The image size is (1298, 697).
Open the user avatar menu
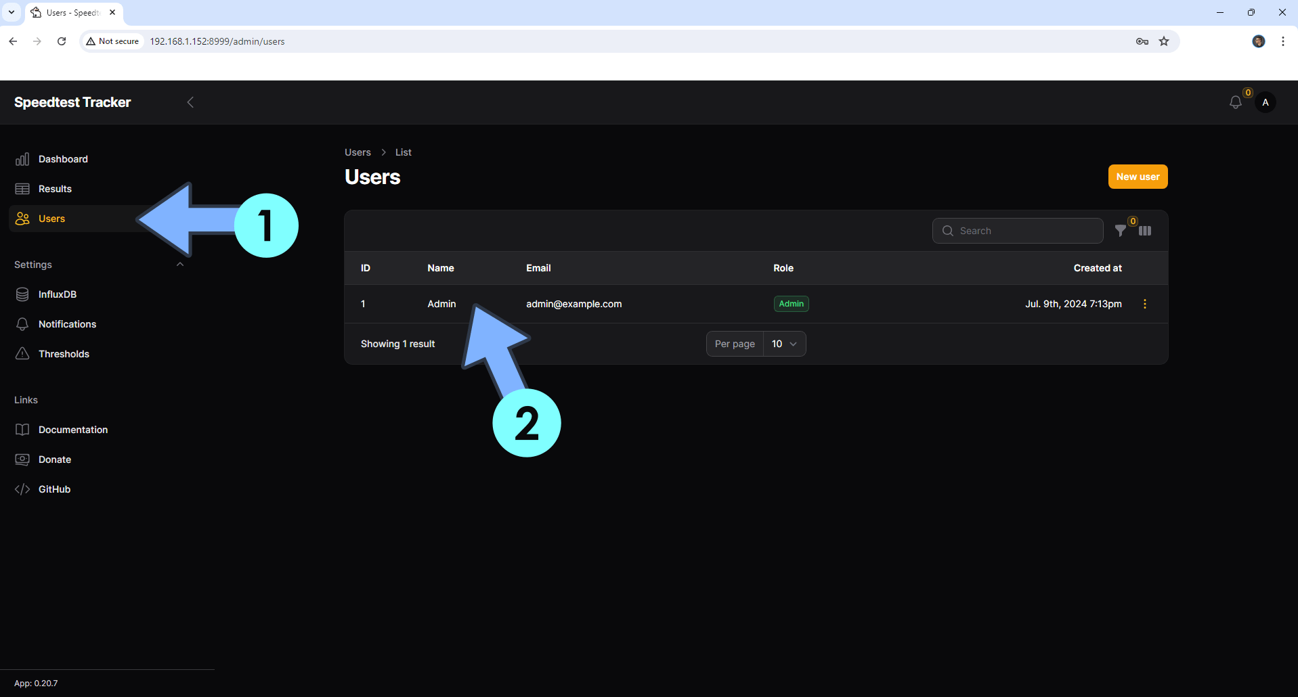1265,102
